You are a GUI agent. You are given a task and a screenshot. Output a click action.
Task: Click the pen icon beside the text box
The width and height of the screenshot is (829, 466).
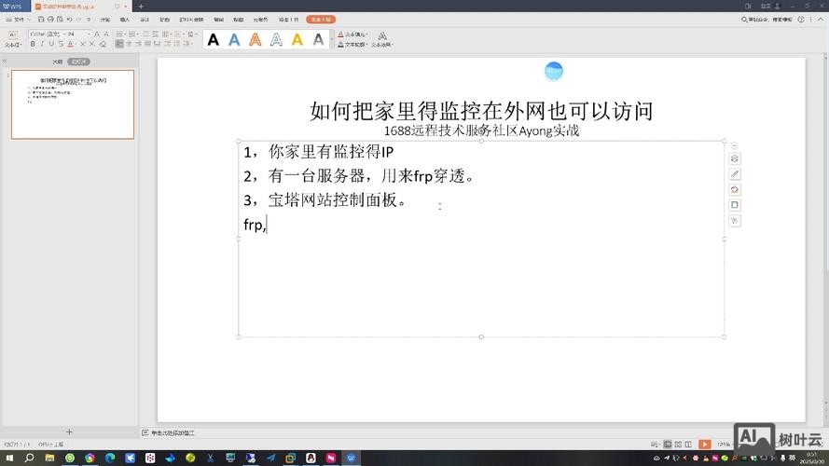735,174
